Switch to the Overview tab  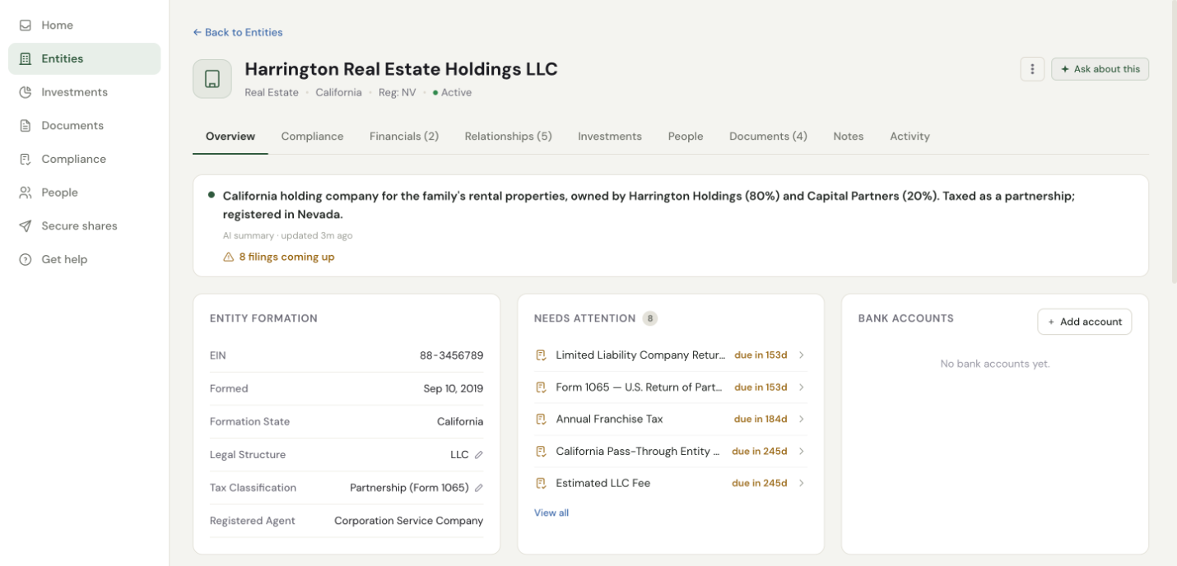point(230,137)
